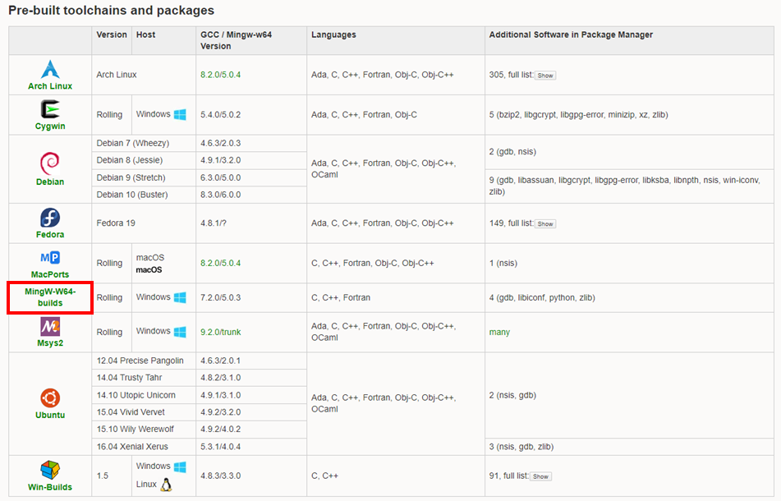Open the Arch Linux link
The image size is (781, 501).
[50, 86]
